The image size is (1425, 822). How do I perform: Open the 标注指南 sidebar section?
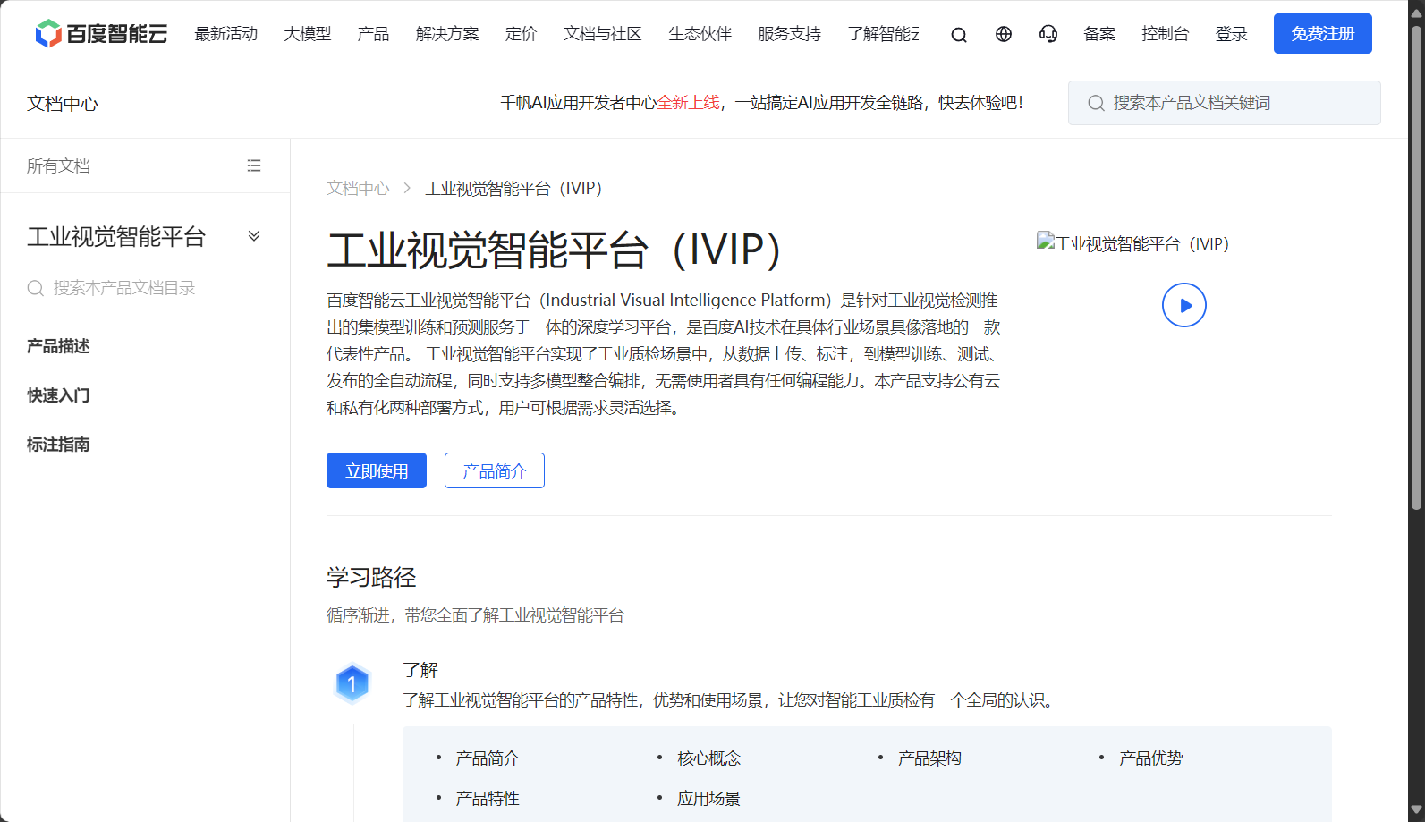[58, 445]
